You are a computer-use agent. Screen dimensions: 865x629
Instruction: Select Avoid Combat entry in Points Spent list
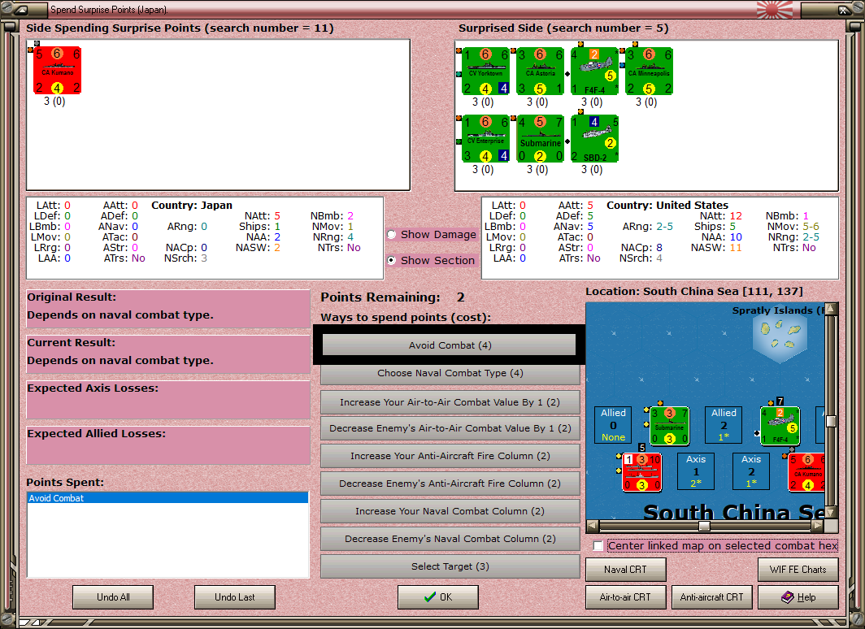(x=167, y=498)
